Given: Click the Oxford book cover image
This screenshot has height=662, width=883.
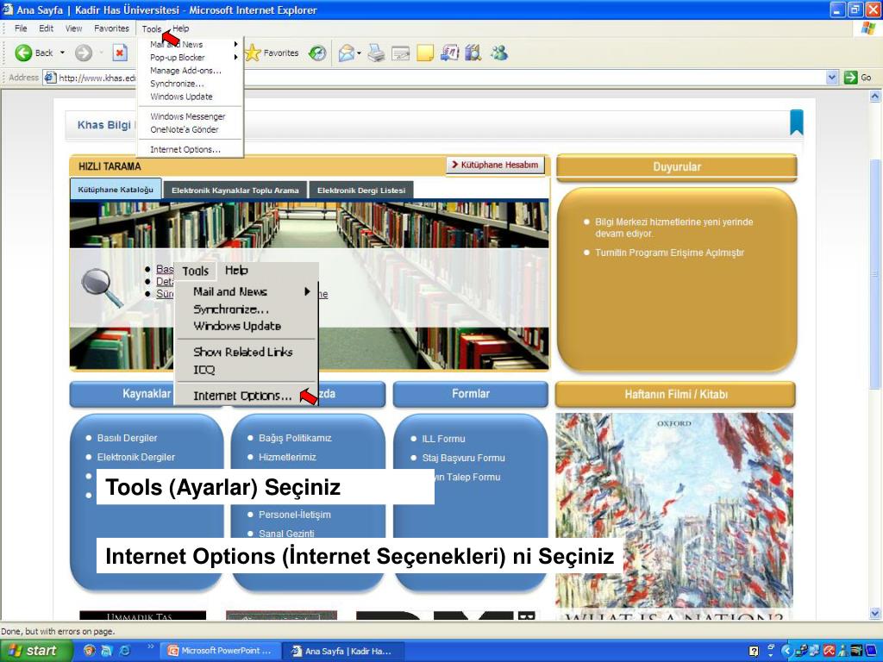Looking at the screenshot, I should point(674,516).
